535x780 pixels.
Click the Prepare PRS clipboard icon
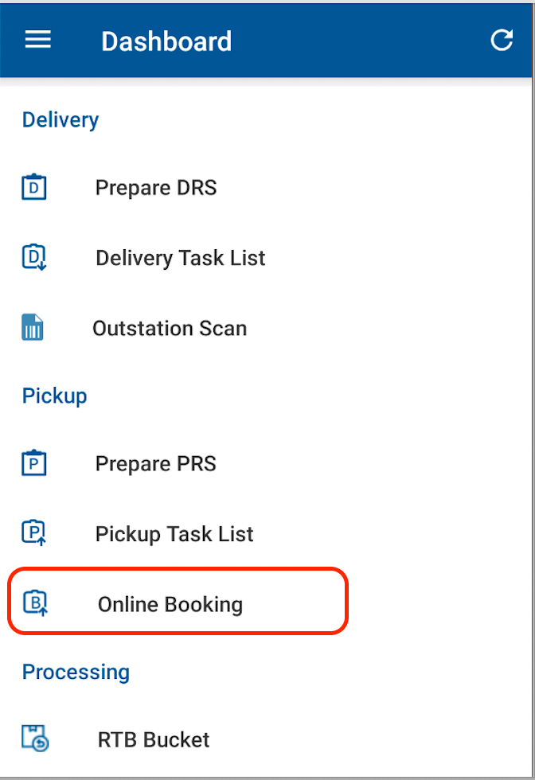[33, 463]
